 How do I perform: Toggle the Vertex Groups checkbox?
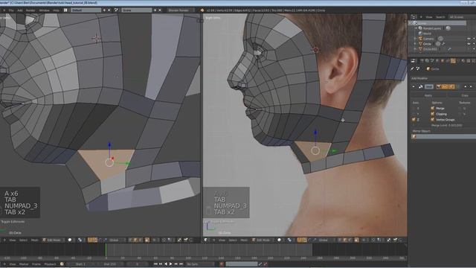[432, 120]
